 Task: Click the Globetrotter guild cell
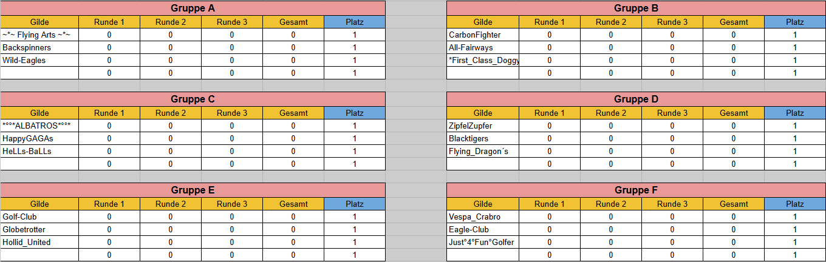(39, 230)
